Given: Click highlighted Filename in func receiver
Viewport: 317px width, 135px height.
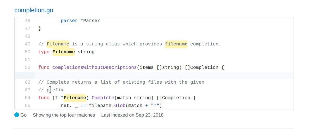Looking at the screenshot, I should [75, 98].
